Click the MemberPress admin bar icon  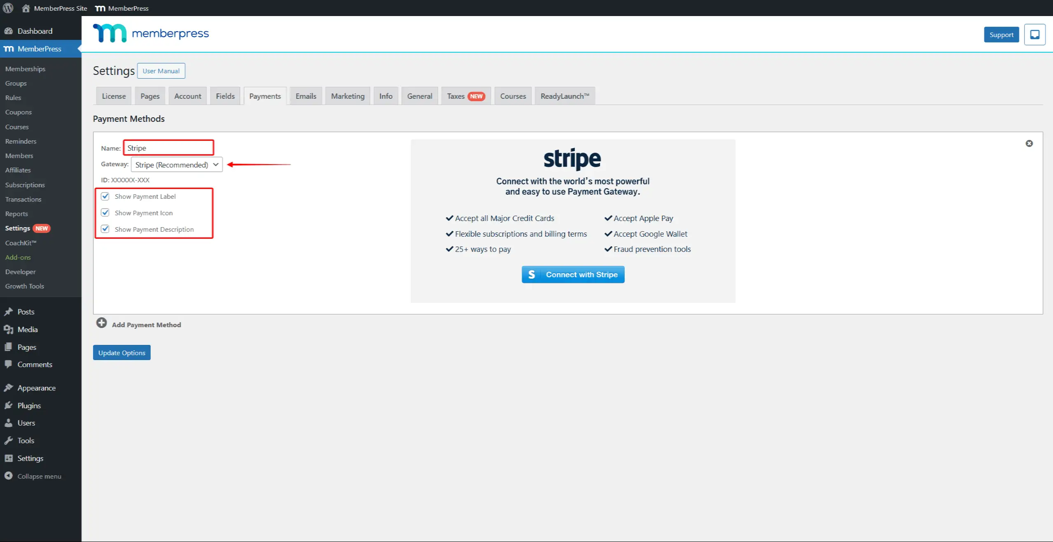point(100,8)
